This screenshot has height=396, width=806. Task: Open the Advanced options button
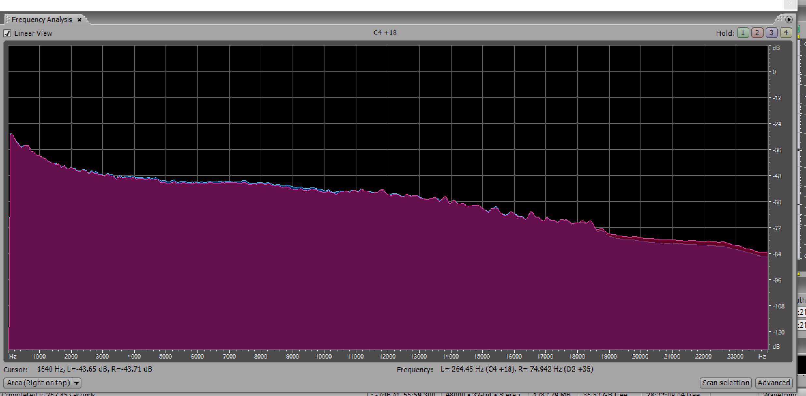[x=773, y=383]
